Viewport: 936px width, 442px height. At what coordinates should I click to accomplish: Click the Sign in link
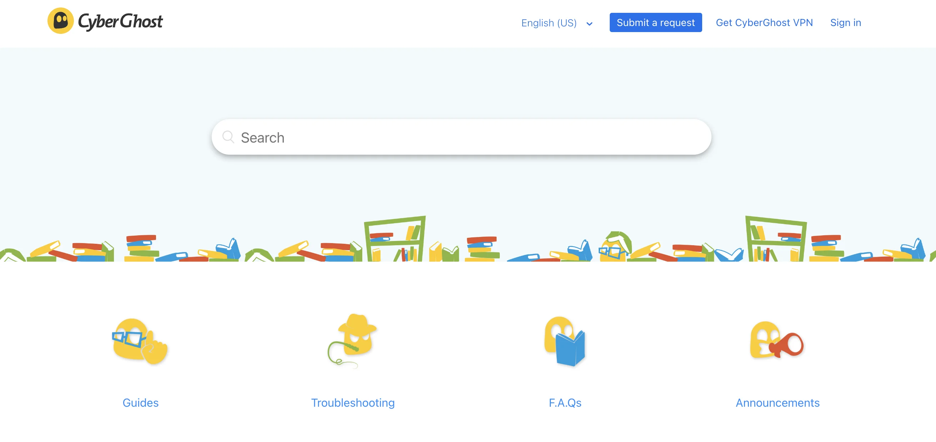point(845,22)
